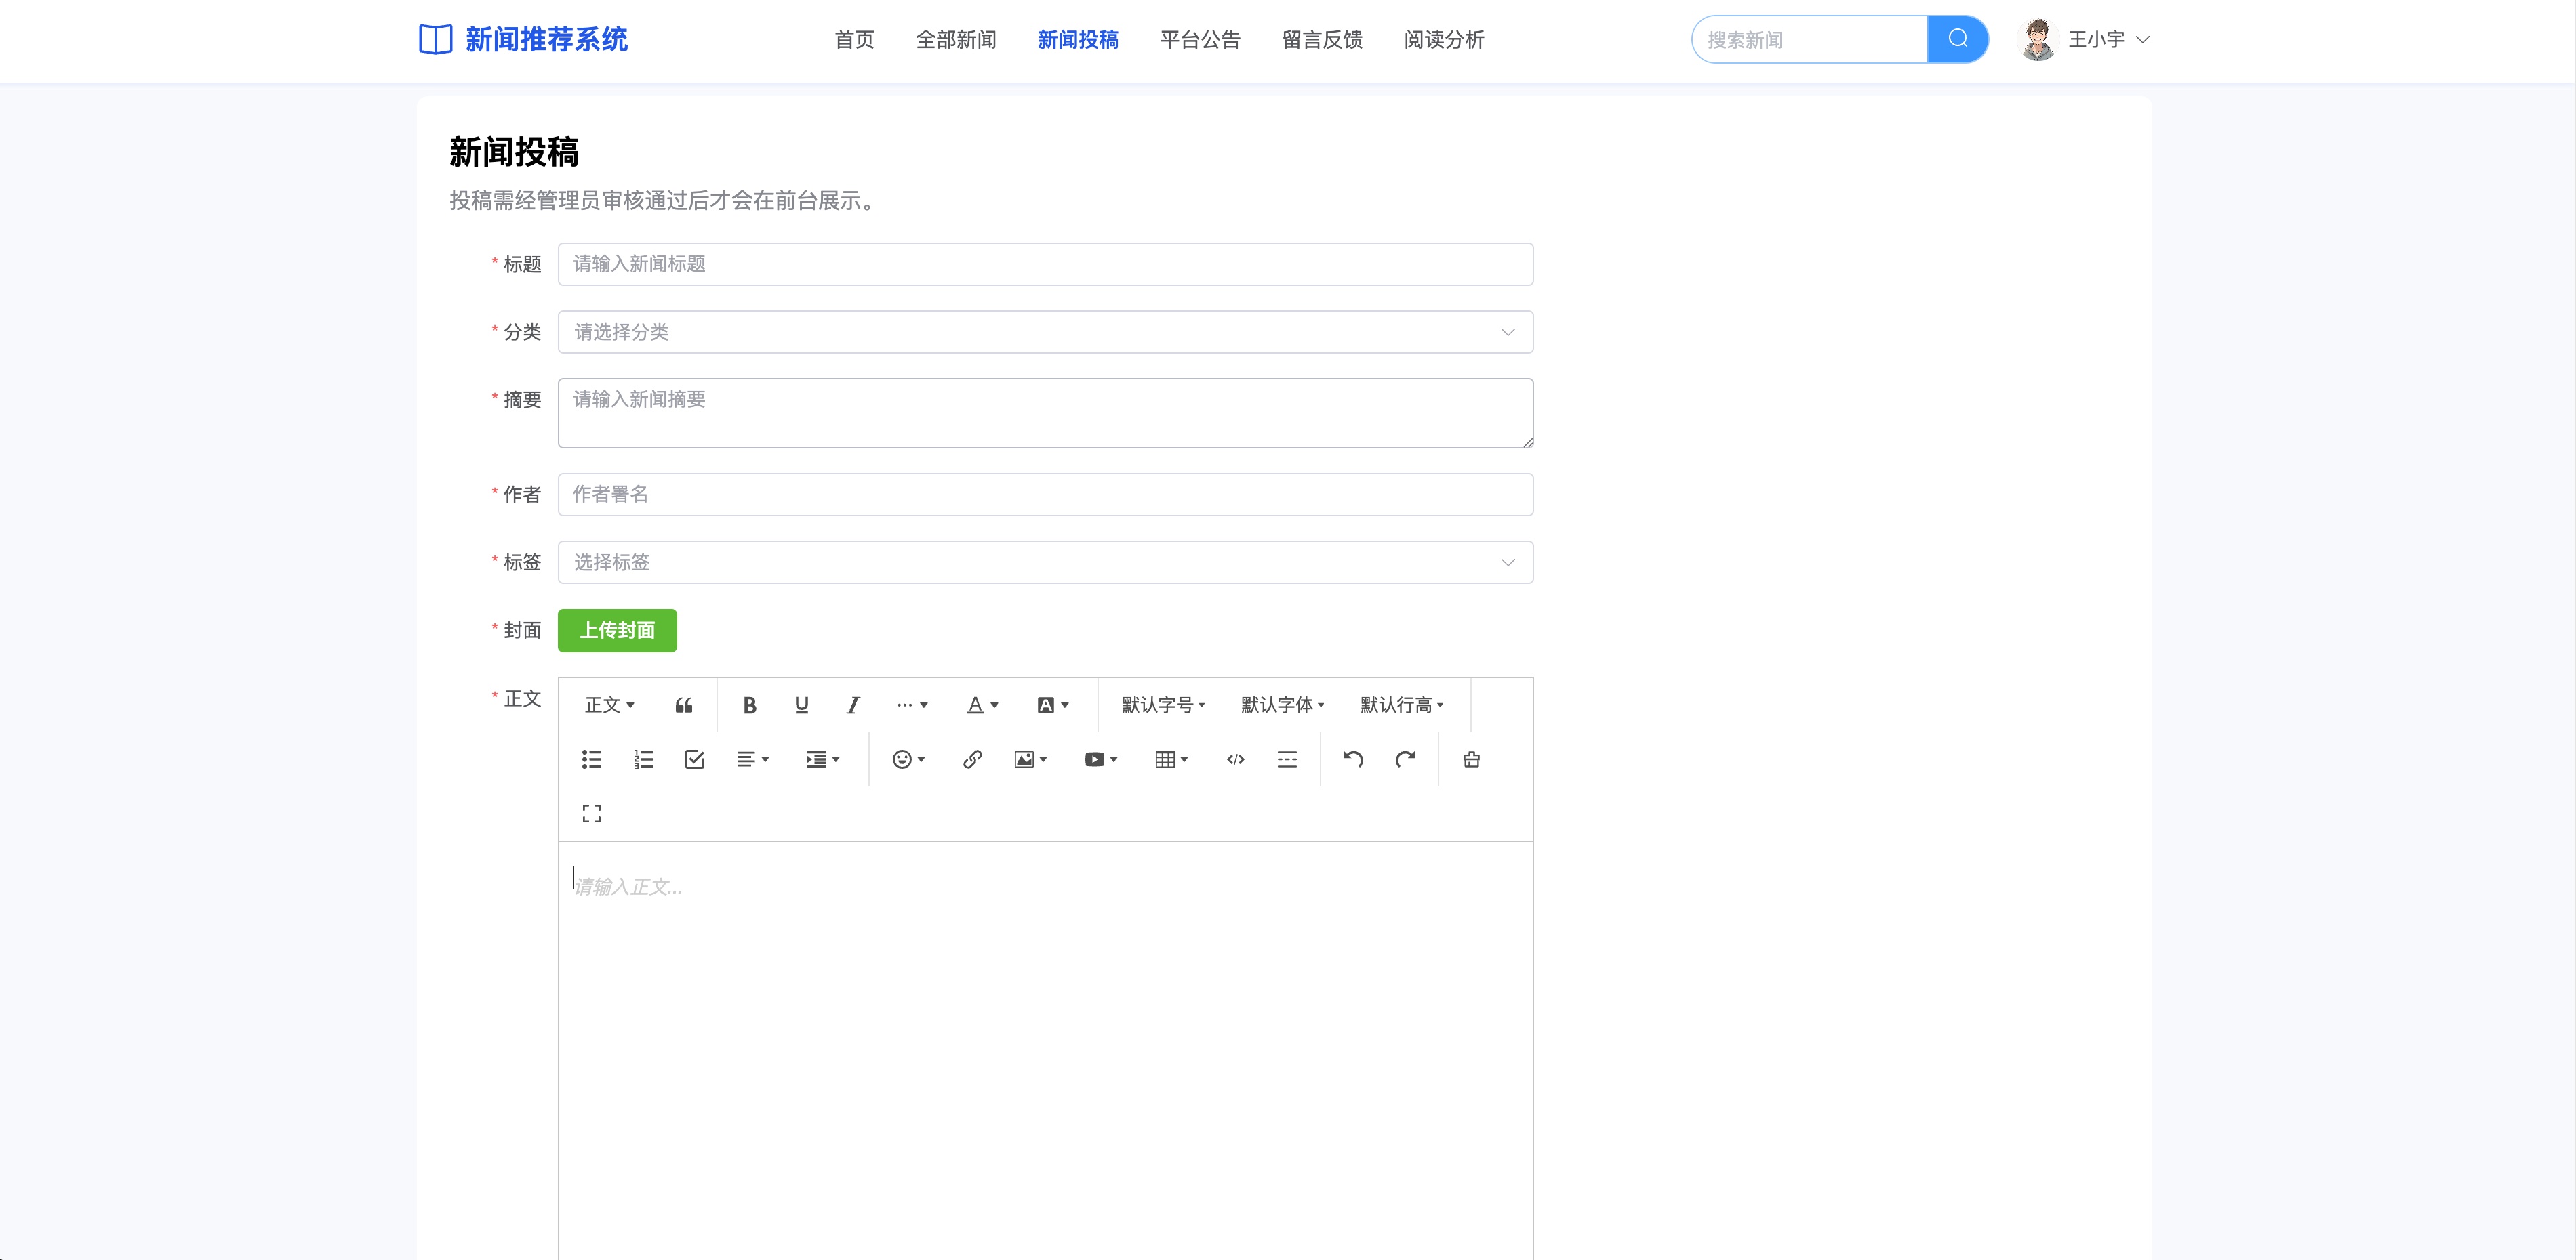Open the emoji picker

[x=909, y=759]
